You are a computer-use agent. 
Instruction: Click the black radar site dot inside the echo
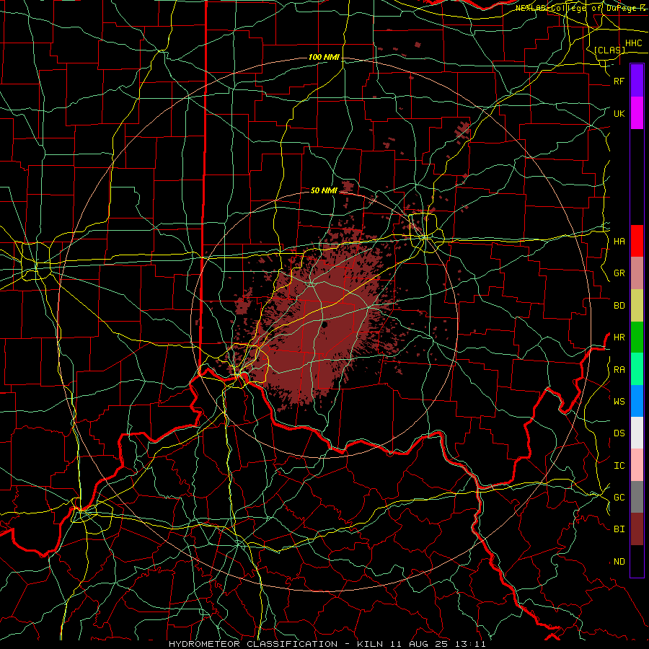pyautogui.click(x=324, y=325)
